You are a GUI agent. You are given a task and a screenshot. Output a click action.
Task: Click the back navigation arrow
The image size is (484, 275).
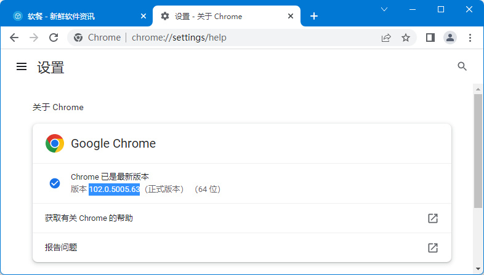coord(14,38)
